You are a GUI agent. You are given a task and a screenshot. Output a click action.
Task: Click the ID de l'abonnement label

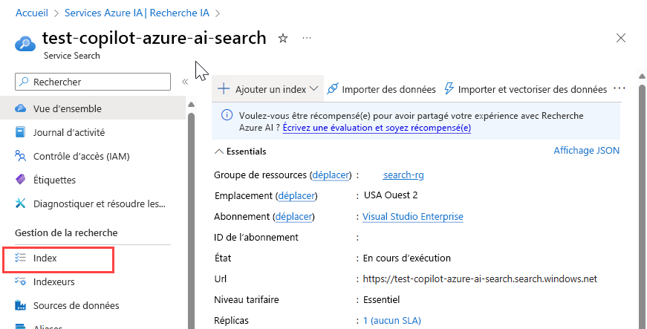[x=256, y=238]
